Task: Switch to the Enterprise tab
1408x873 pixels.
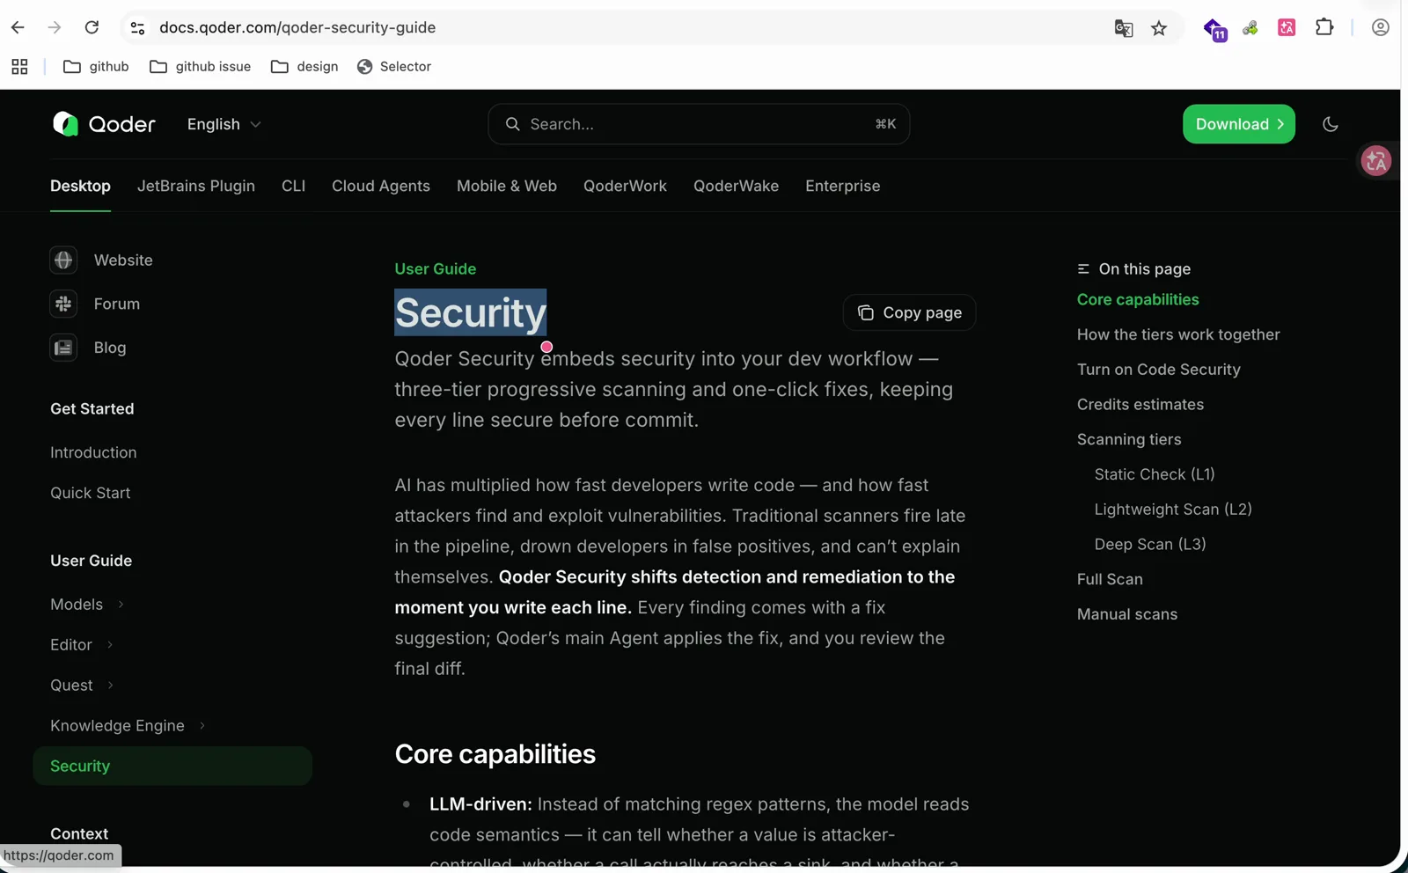Action: pyautogui.click(x=842, y=186)
